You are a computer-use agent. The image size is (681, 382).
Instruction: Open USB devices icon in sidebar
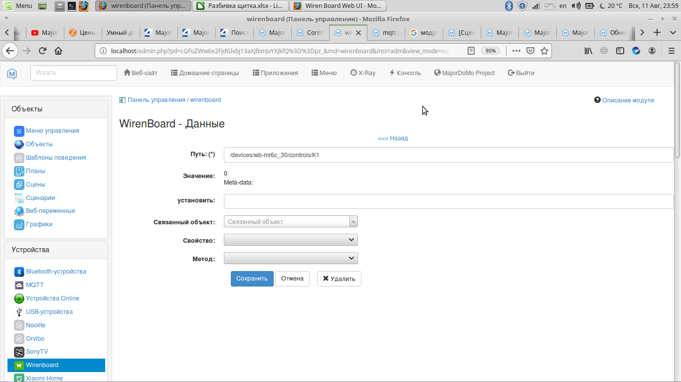coord(19,312)
